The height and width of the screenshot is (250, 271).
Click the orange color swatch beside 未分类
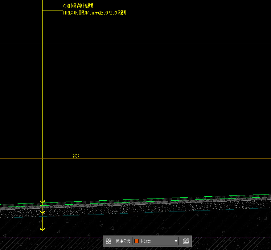coord(136,241)
